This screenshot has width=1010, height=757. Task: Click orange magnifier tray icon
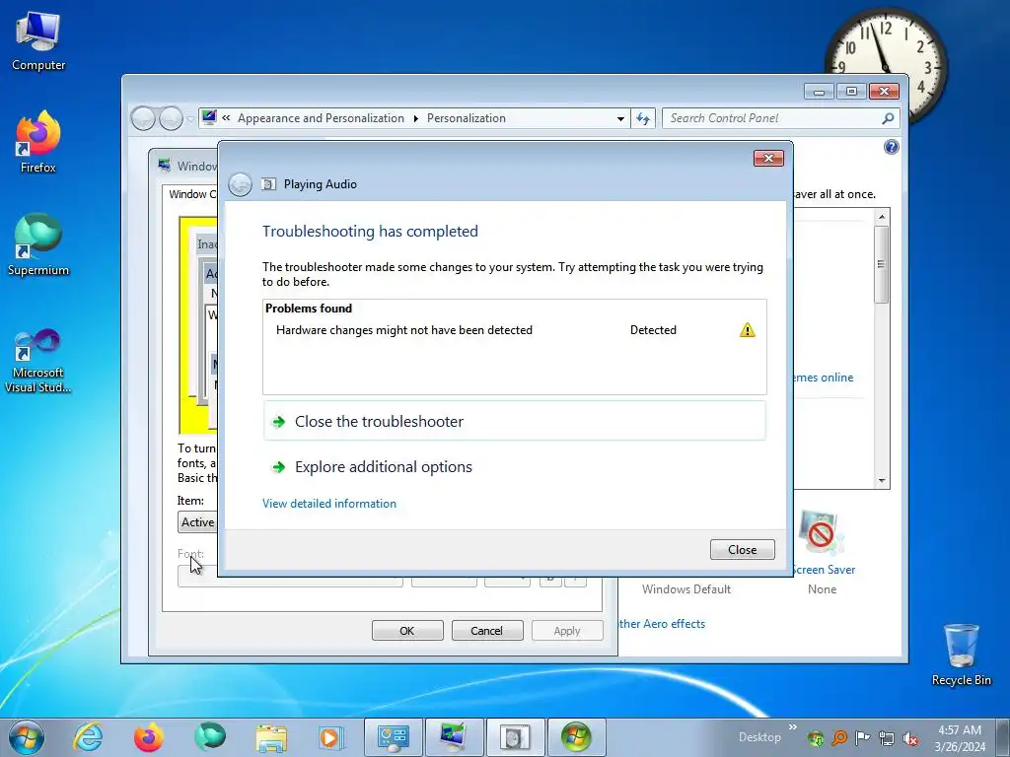839,738
